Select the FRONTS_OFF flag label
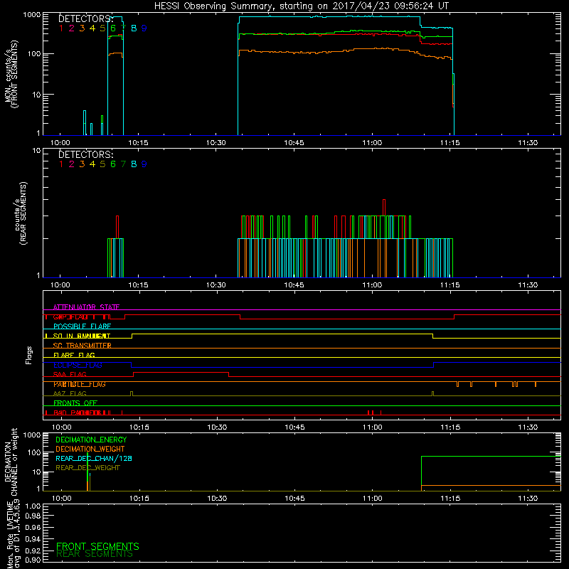The width and height of the screenshot is (569, 569). pos(75,403)
